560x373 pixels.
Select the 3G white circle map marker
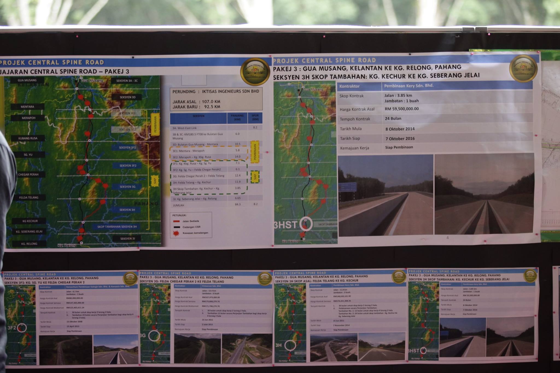click(x=154, y=336)
